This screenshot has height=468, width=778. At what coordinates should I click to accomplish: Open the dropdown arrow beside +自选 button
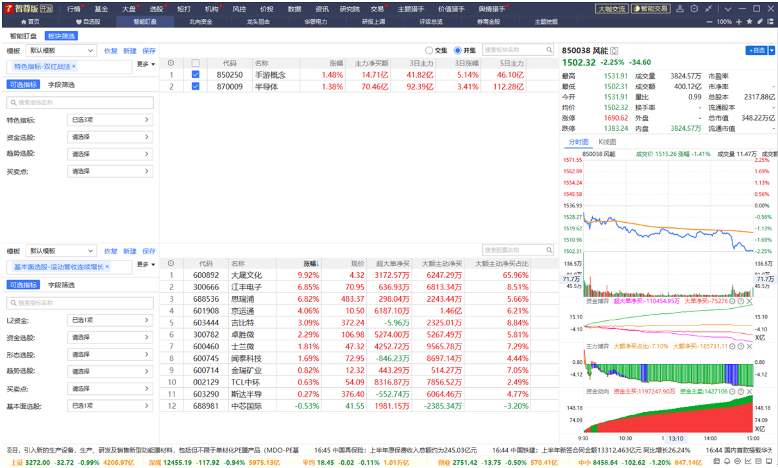tap(772, 50)
